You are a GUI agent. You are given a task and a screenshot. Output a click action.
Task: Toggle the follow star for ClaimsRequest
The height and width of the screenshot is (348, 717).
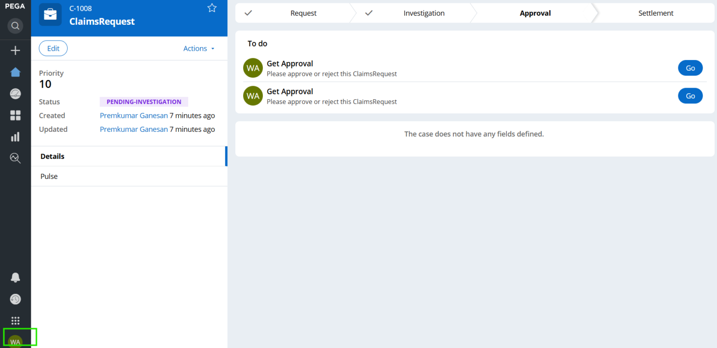[x=212, y=8]
